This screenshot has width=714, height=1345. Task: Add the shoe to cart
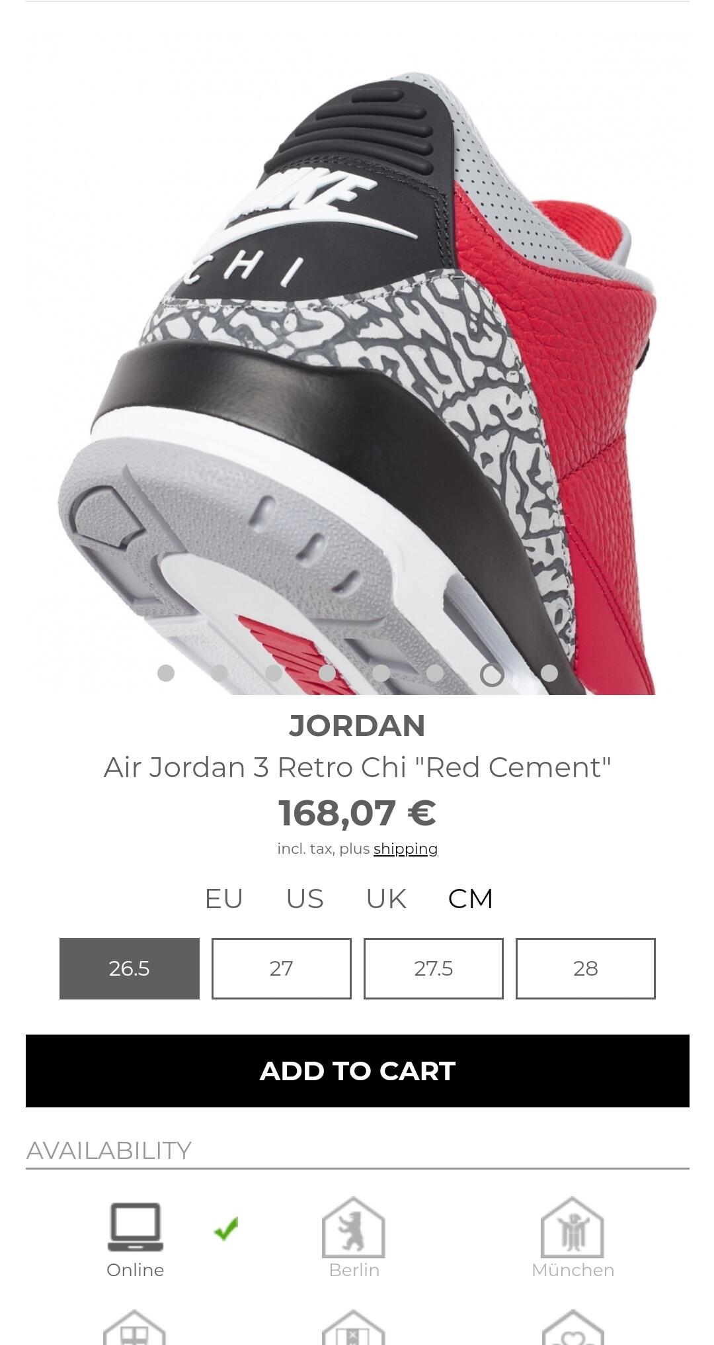(x=358, y=1071)
